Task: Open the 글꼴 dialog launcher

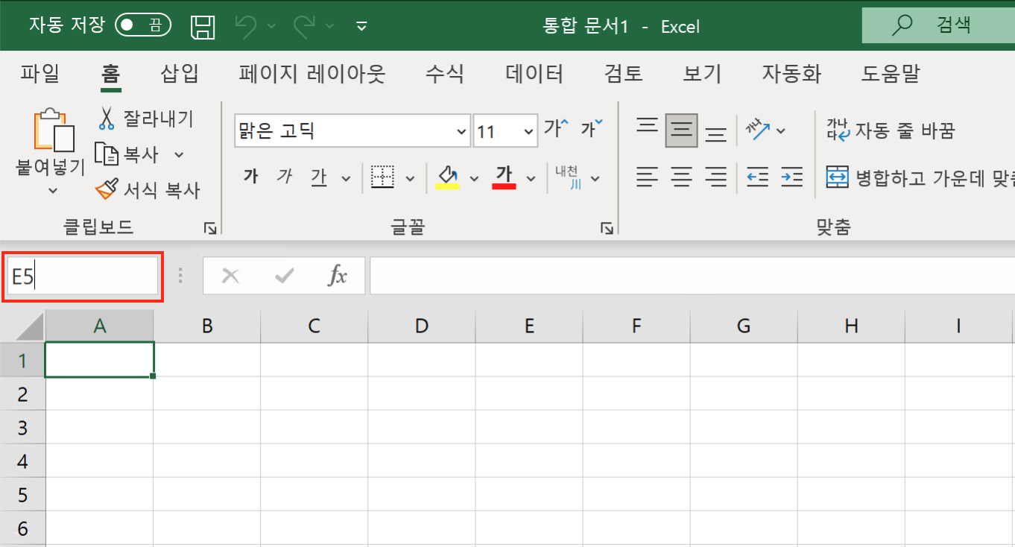Action: tap(607, 228)
